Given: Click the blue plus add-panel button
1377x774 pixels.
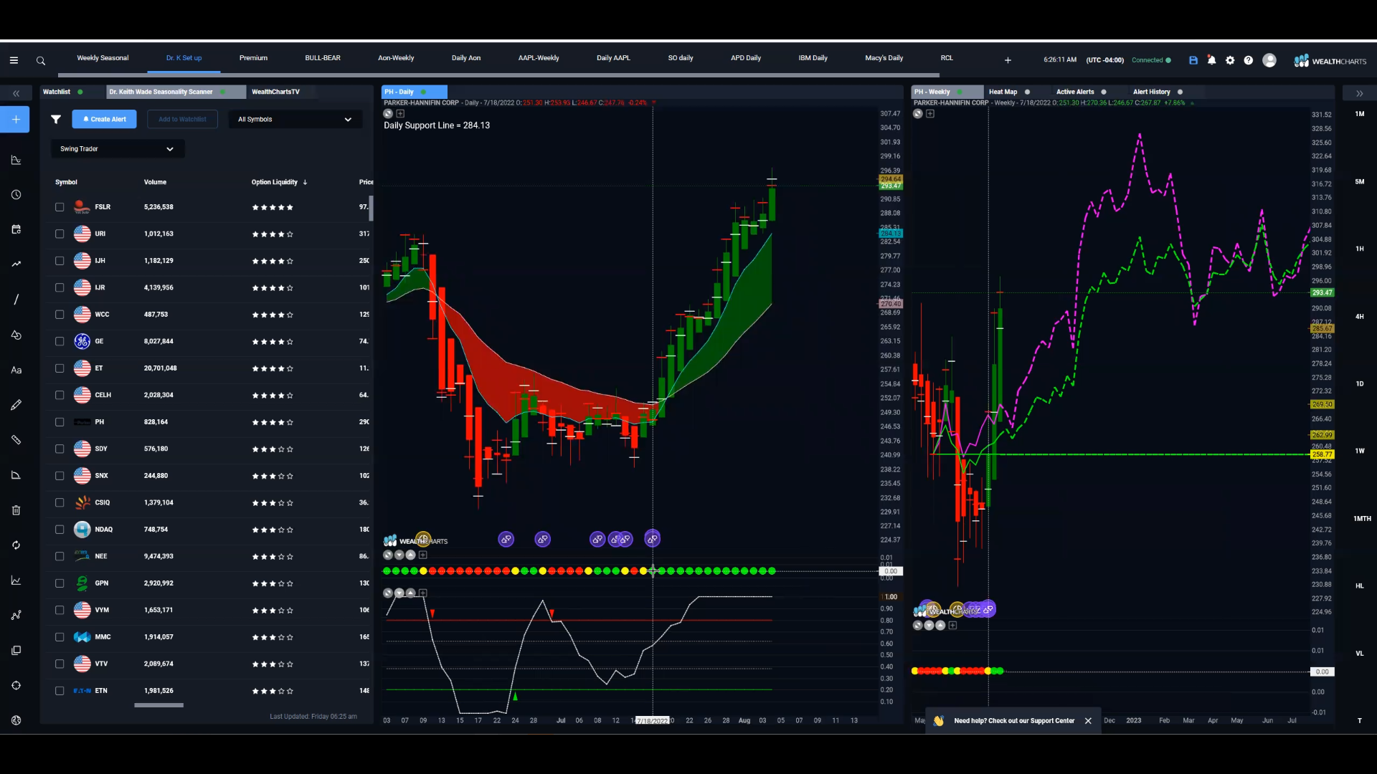Looking at the screenshot, I should tap(15, 119).
